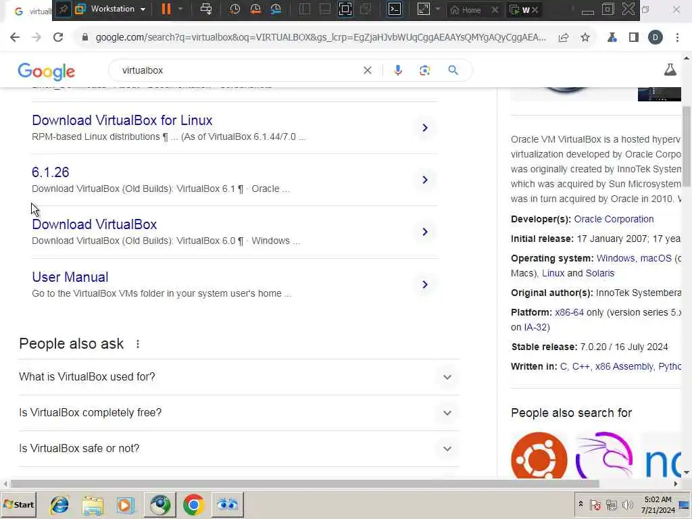Search by image with Google Lens
Screen dimensions: 692x519
(x=424, y=70)
